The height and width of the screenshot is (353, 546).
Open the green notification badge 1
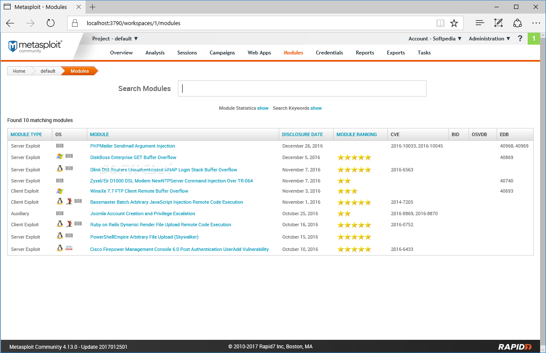534,39
